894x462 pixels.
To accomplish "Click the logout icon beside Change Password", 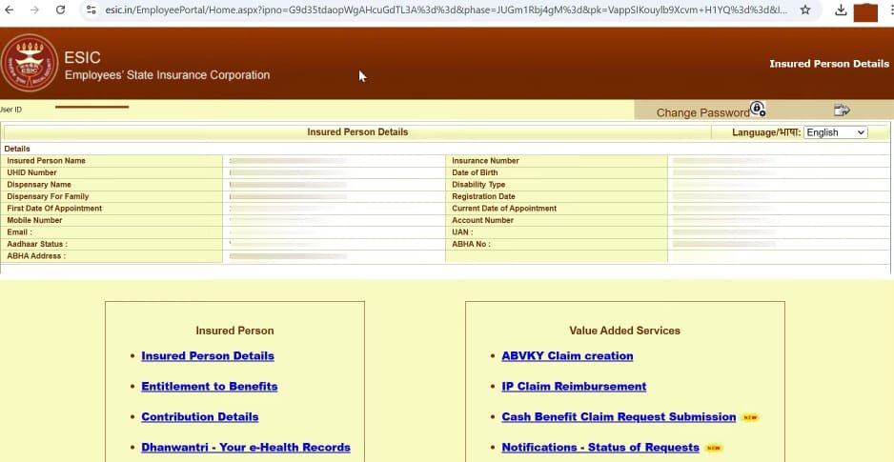I will point(841,110).
